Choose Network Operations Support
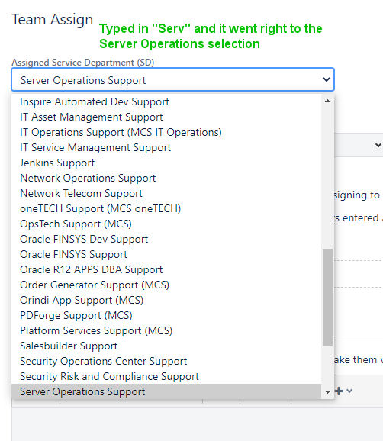383x441 pixels. (166, 178)
